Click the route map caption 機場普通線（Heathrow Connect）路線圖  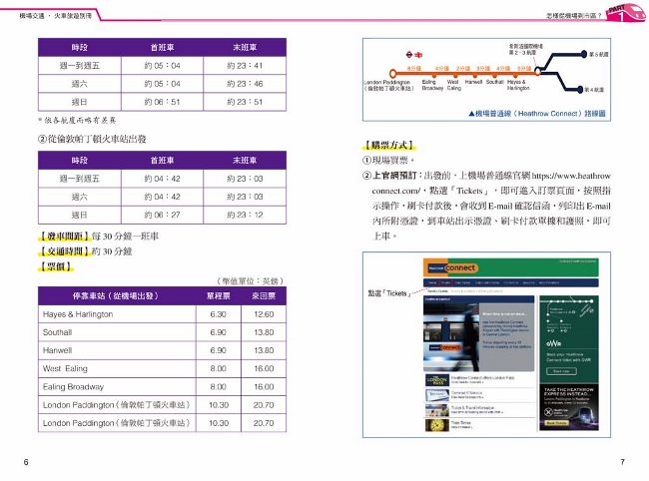click(x=537, y=114)
